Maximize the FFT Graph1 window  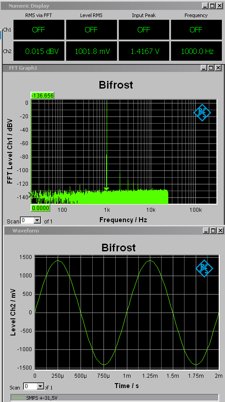pos(211,68)
